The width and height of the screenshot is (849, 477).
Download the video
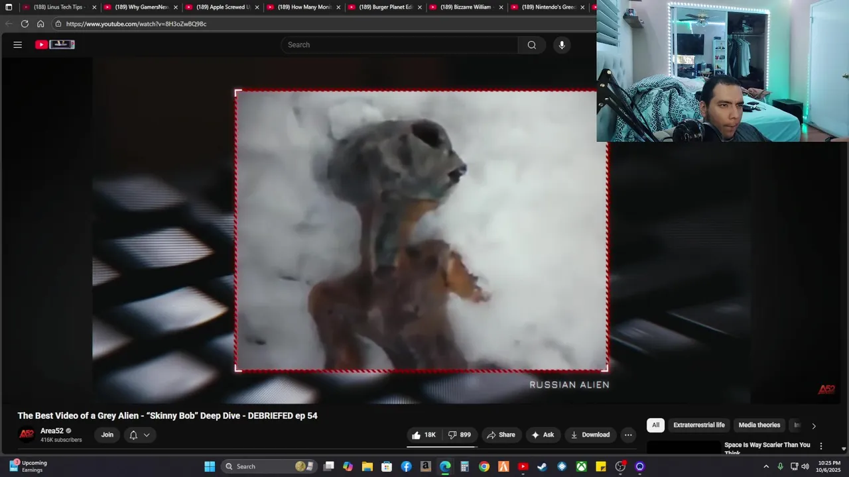590,435
